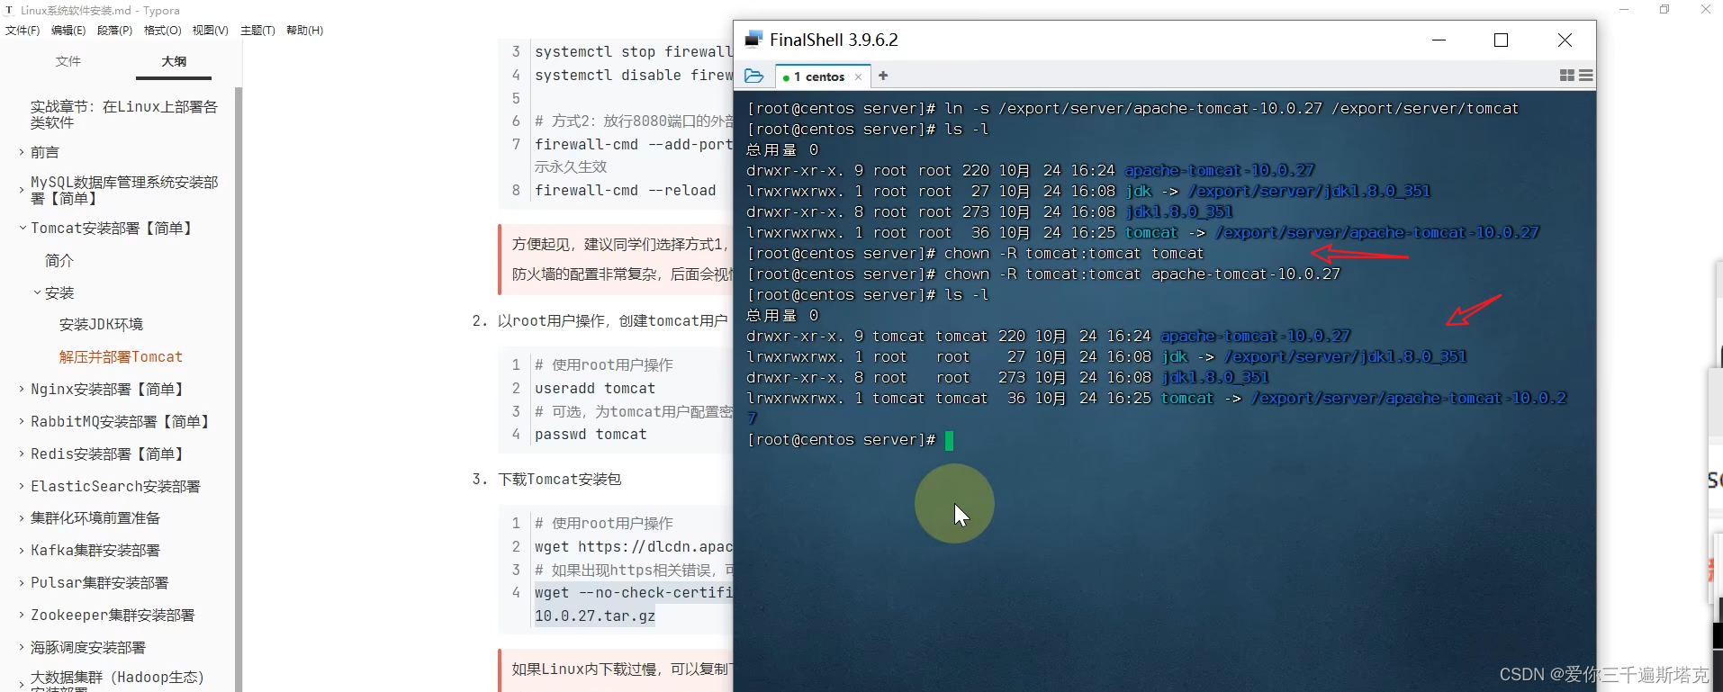The width and height of the screenshot is (1723, 692).
Task: Expand the 前言 outline section
Action: [22, 152]
